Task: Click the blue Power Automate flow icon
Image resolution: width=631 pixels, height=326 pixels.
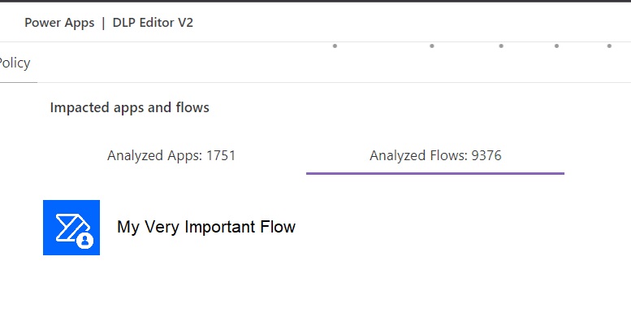Action: click(x=71, y=228)
